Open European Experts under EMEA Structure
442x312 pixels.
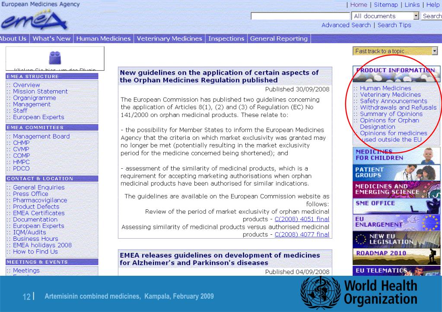point(38,117)
